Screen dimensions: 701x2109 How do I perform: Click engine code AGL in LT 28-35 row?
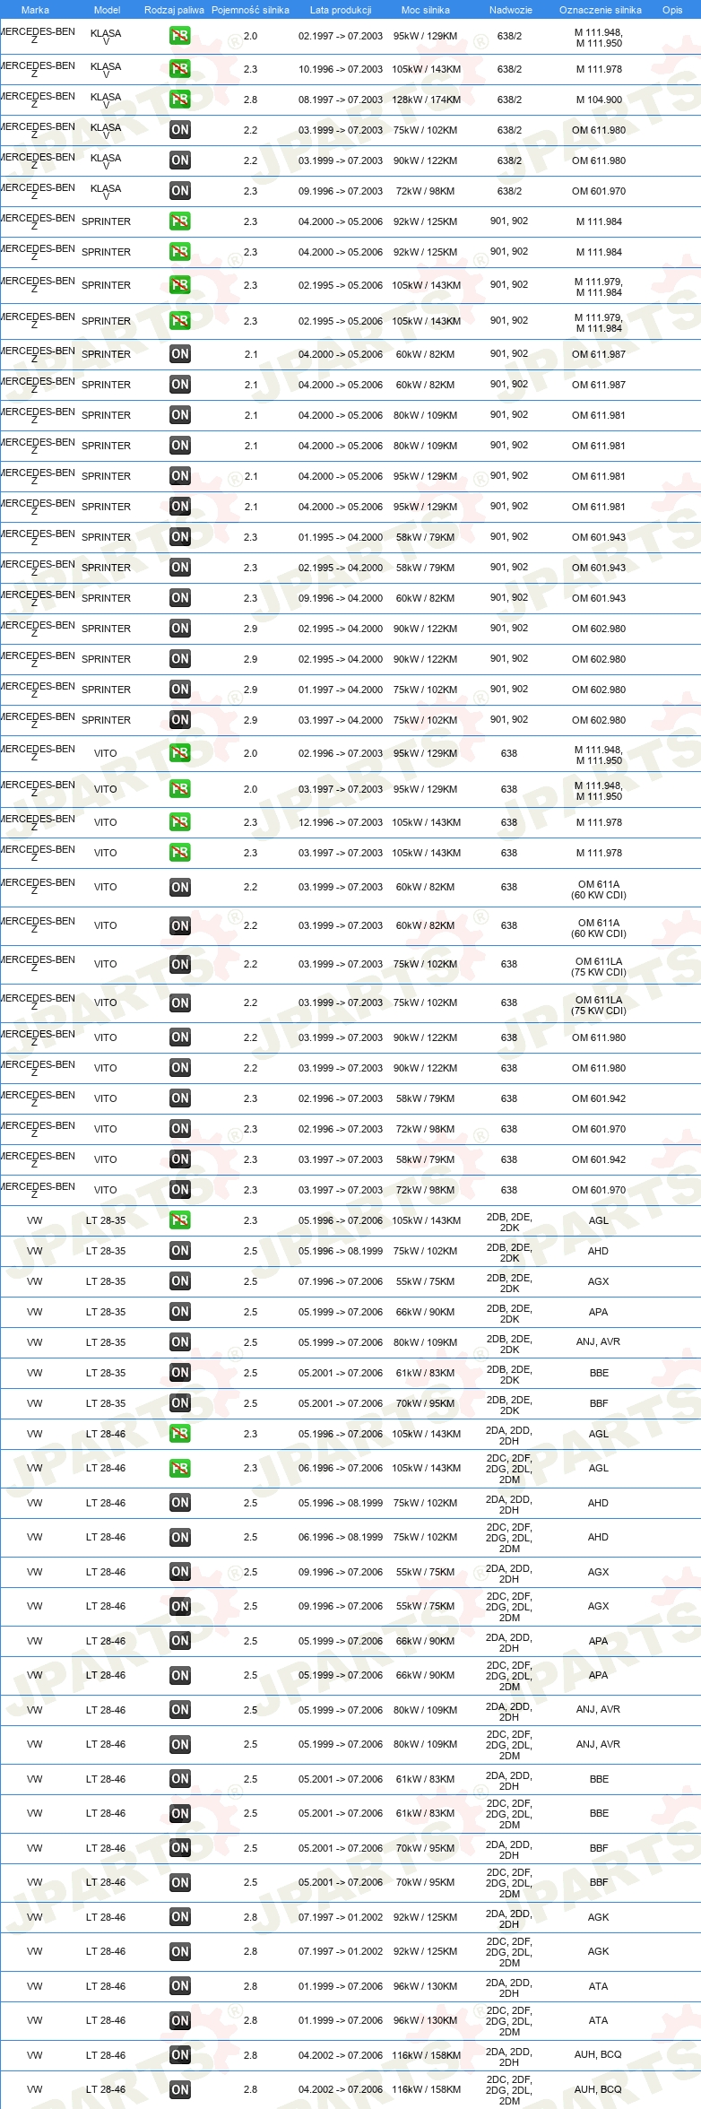pos(599,1220)
